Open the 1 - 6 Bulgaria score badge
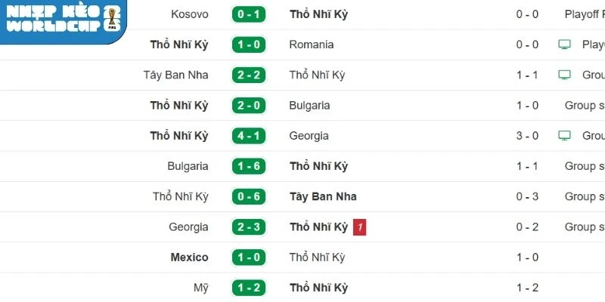The width and height of the screenshot is (605, 302). click(x=249, y=166)
